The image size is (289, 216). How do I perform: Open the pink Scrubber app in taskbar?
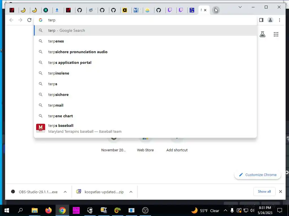coord(76,210)
